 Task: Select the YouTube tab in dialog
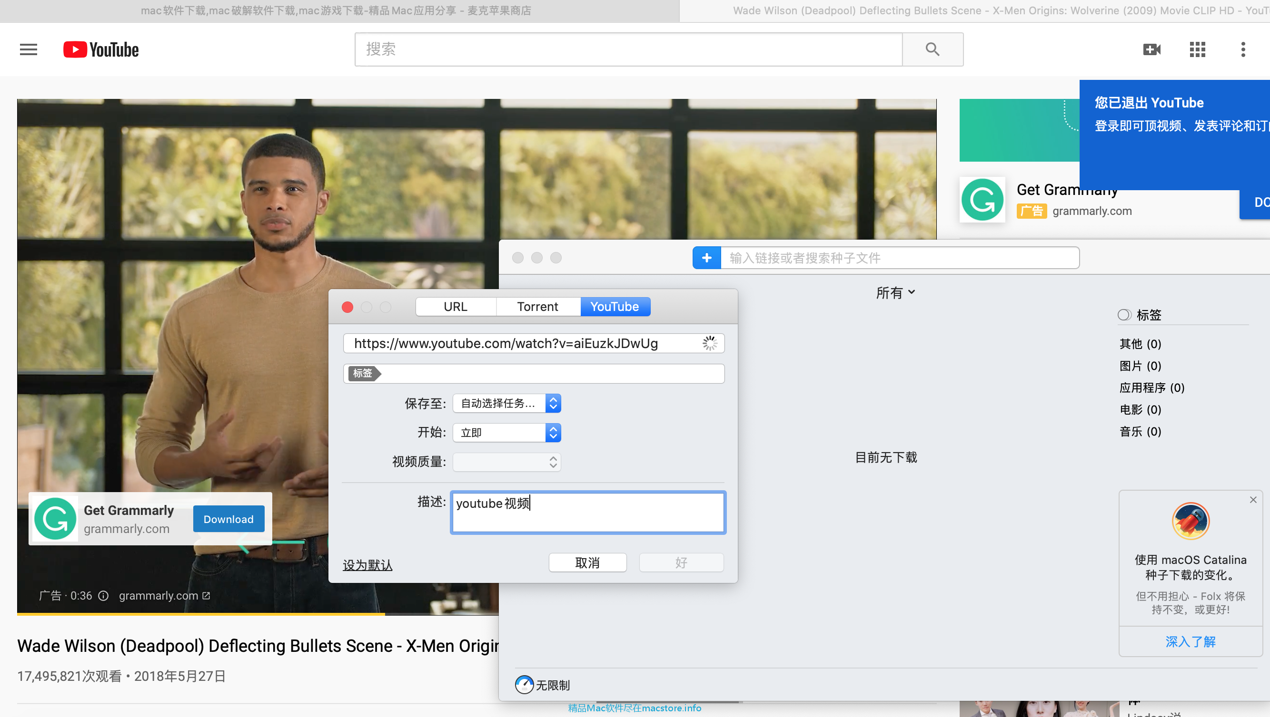click(x=615, y=307)
